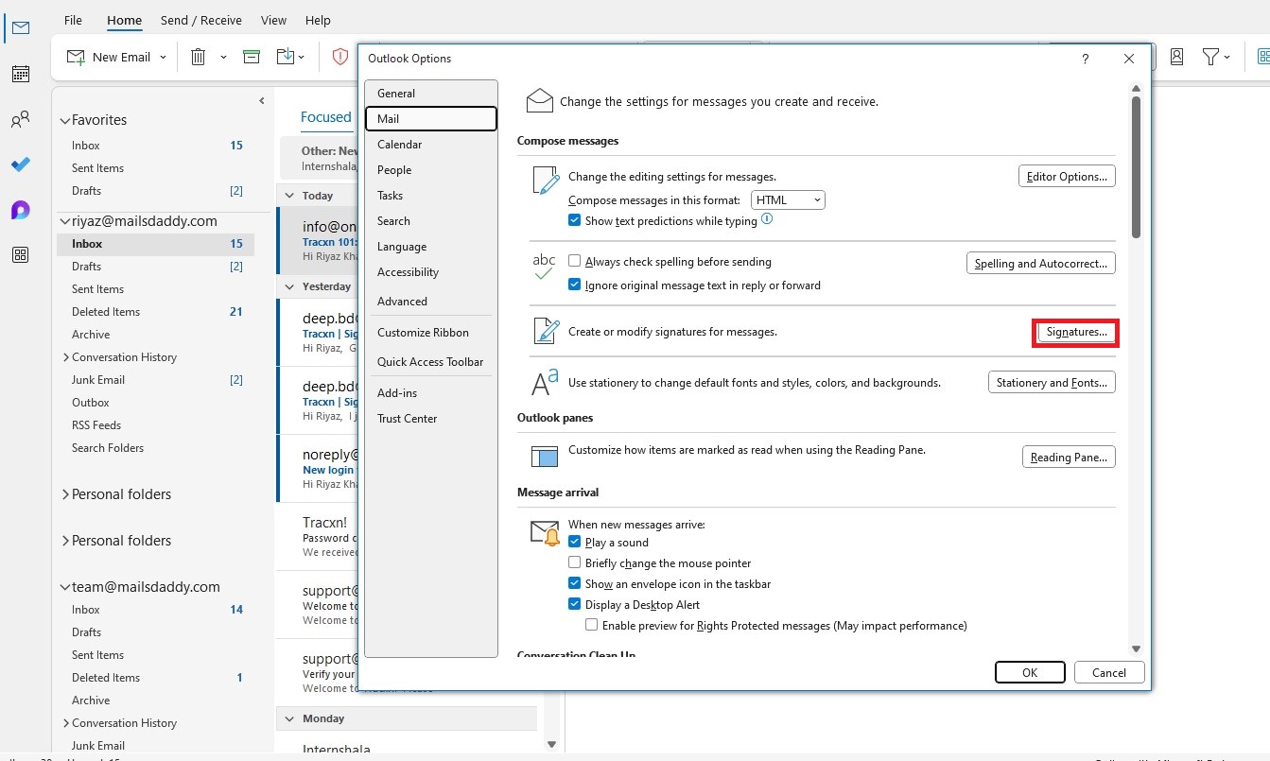
Task: Click the options dialog scroll down arrow
Action: 1136,649
